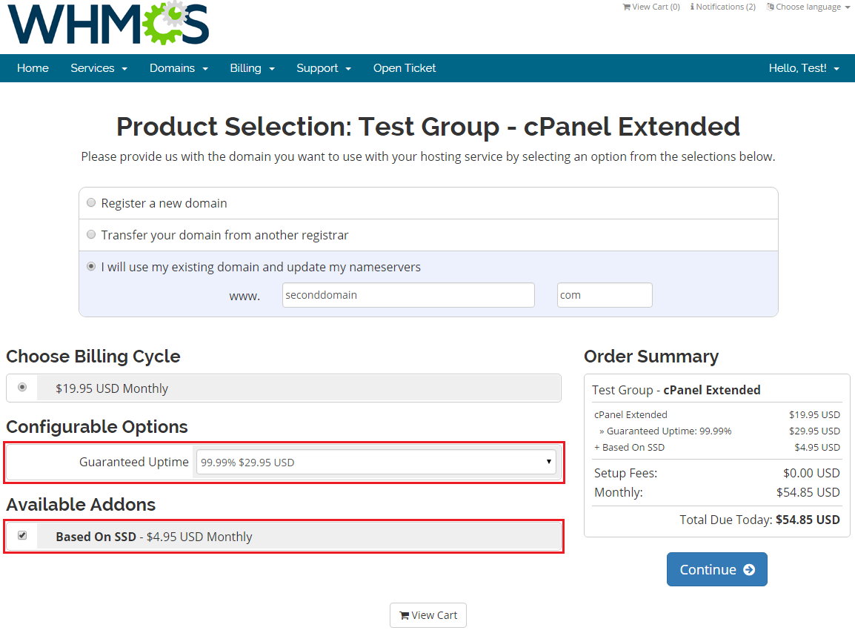Click Open Ticket in navigation
Image resolution: width=855 pixels, height=636 pixels.
coord(405,68)
